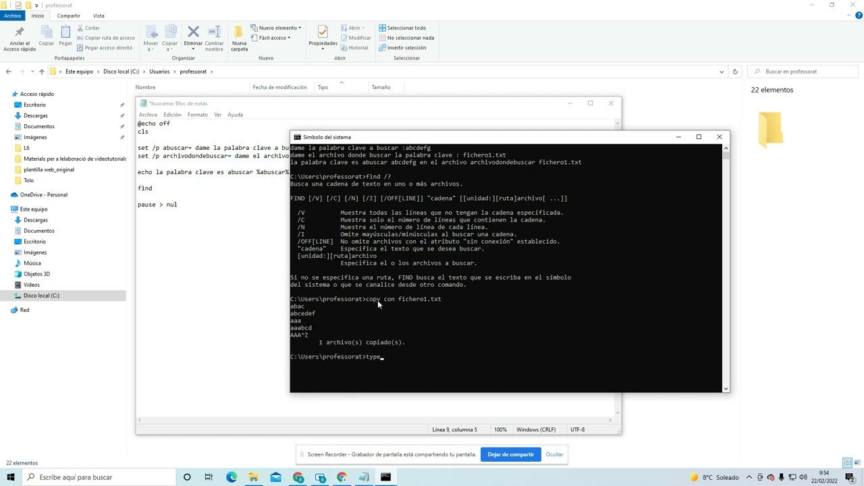Image resolution: width=864 pixels, height=486 pixels.
Task: Open Copiar a dropdown
Action: [169, 38]
